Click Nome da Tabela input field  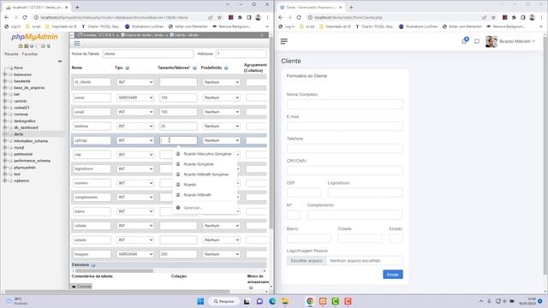pos(148,54)
